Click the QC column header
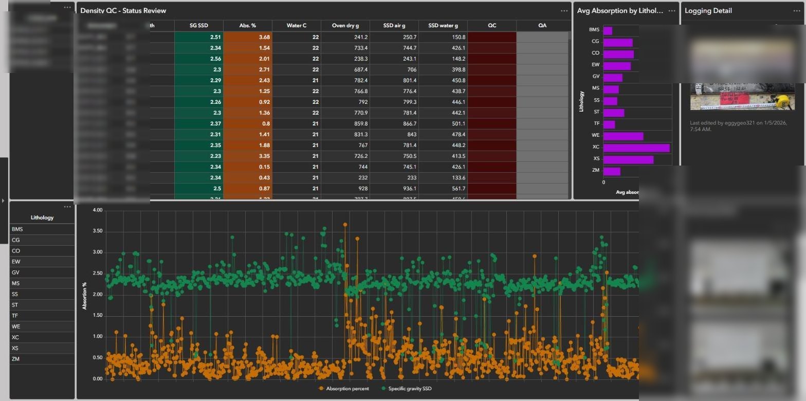Image resolution: width=806 pixels, height=401 pixels. [x=492, y=26]
